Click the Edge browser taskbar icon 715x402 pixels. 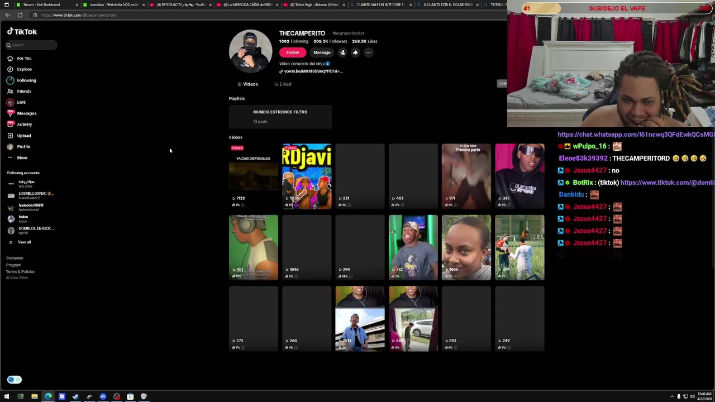click(48, 396)
